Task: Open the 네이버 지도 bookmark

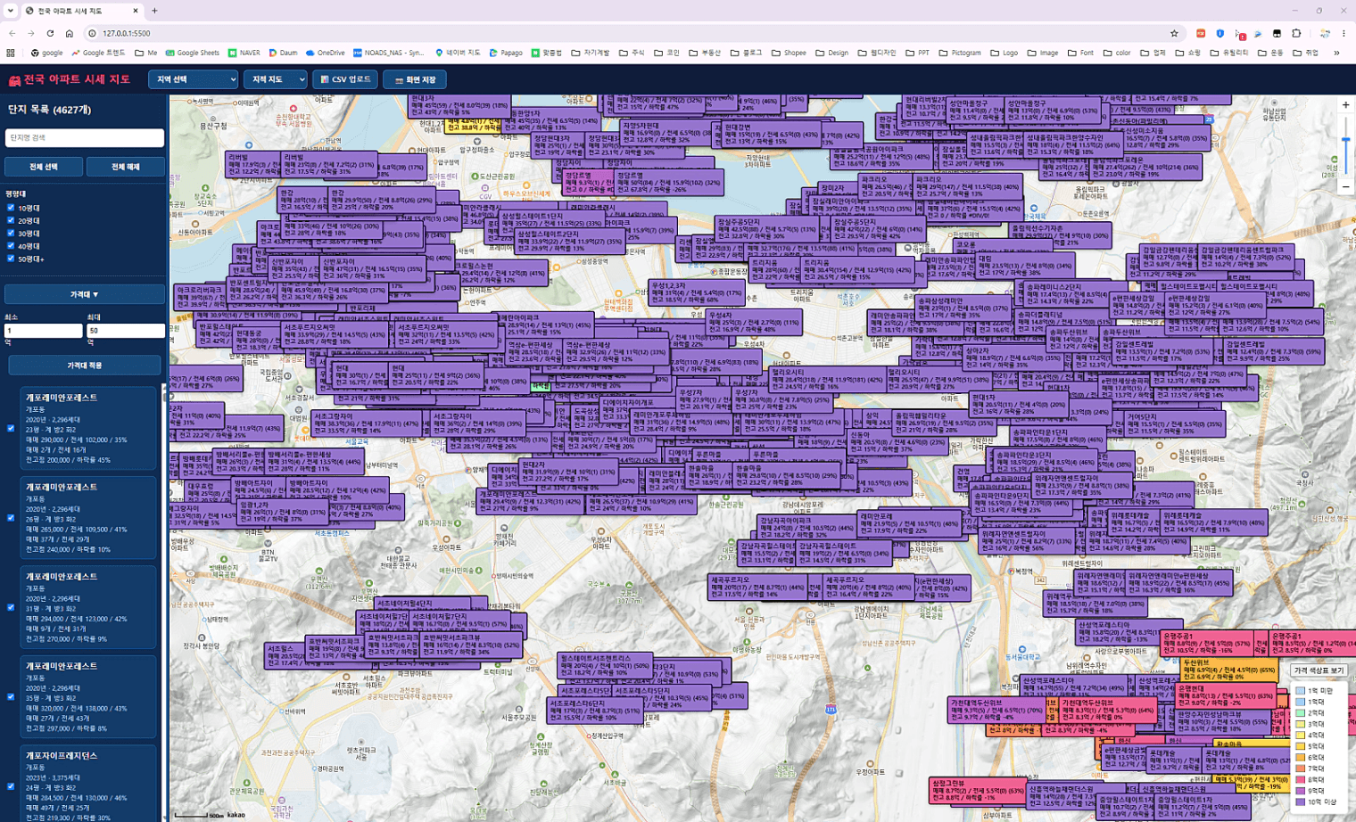Action: click(457, 53)
